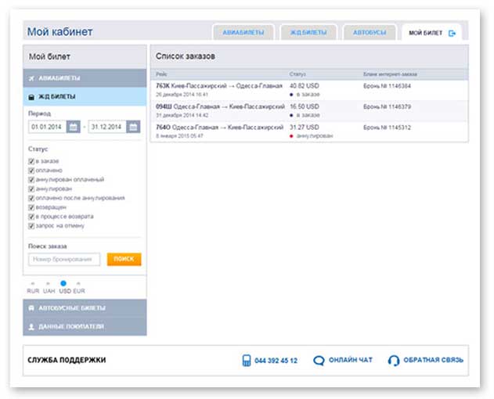This screenshot has width=494, height=399.
Task: Click the Онлайн чат speech bubble icon
Action: click(319, 361)
